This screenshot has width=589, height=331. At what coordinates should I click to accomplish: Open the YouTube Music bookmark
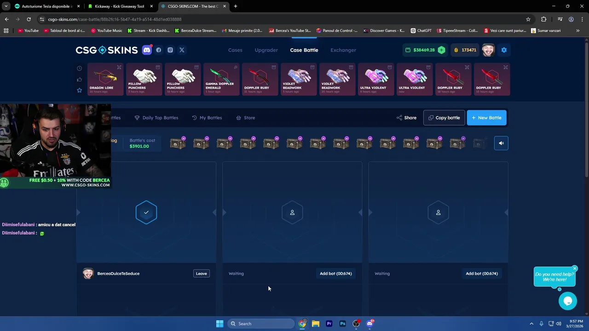tap(106, 31)
